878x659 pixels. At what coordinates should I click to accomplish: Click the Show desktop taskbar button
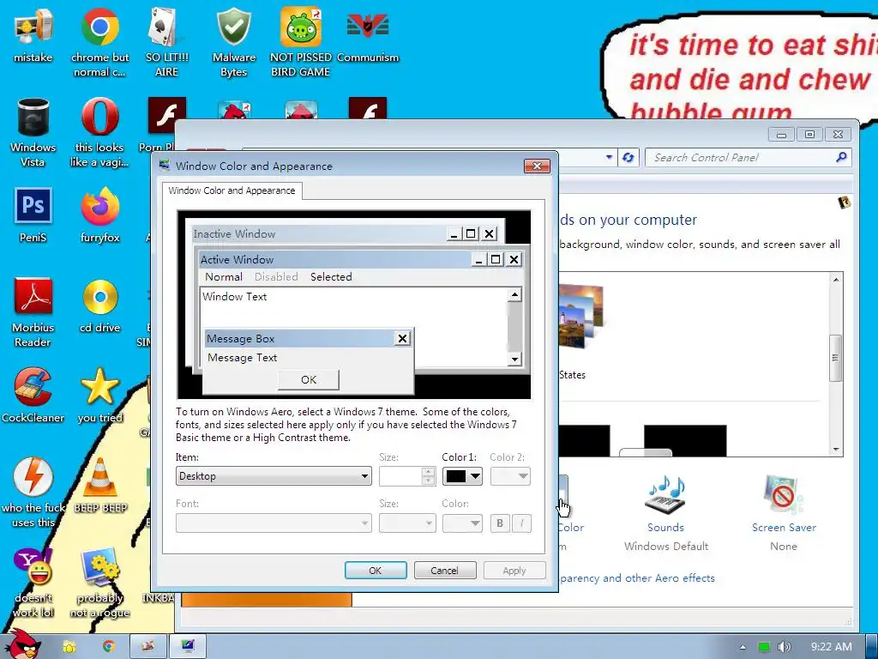(872, 646)
